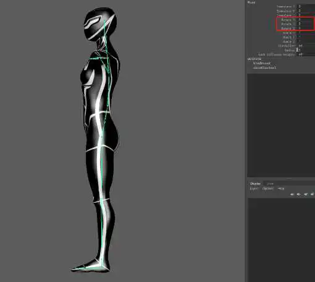Viewport: 315px width, 282px height.
Task: Click the joint node name atop channel box
Action: 251,2
